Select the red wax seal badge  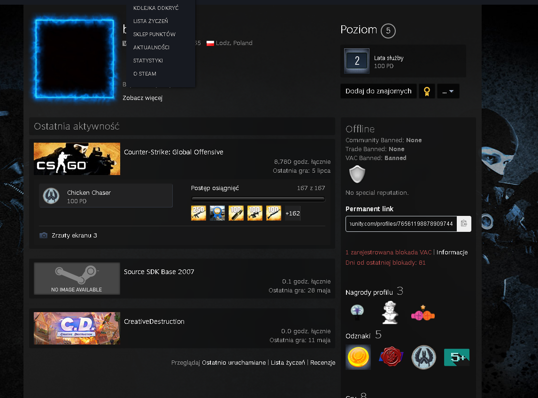click(391, 357)
